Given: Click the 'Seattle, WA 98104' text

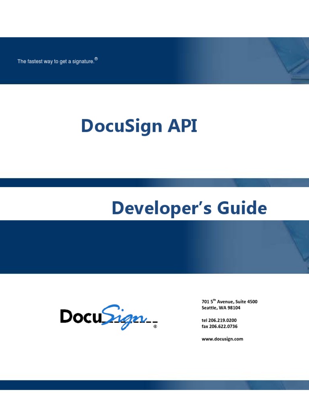Looking at the screenshot, I should coord(221,308).
